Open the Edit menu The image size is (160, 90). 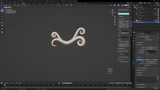pos(6,3)
